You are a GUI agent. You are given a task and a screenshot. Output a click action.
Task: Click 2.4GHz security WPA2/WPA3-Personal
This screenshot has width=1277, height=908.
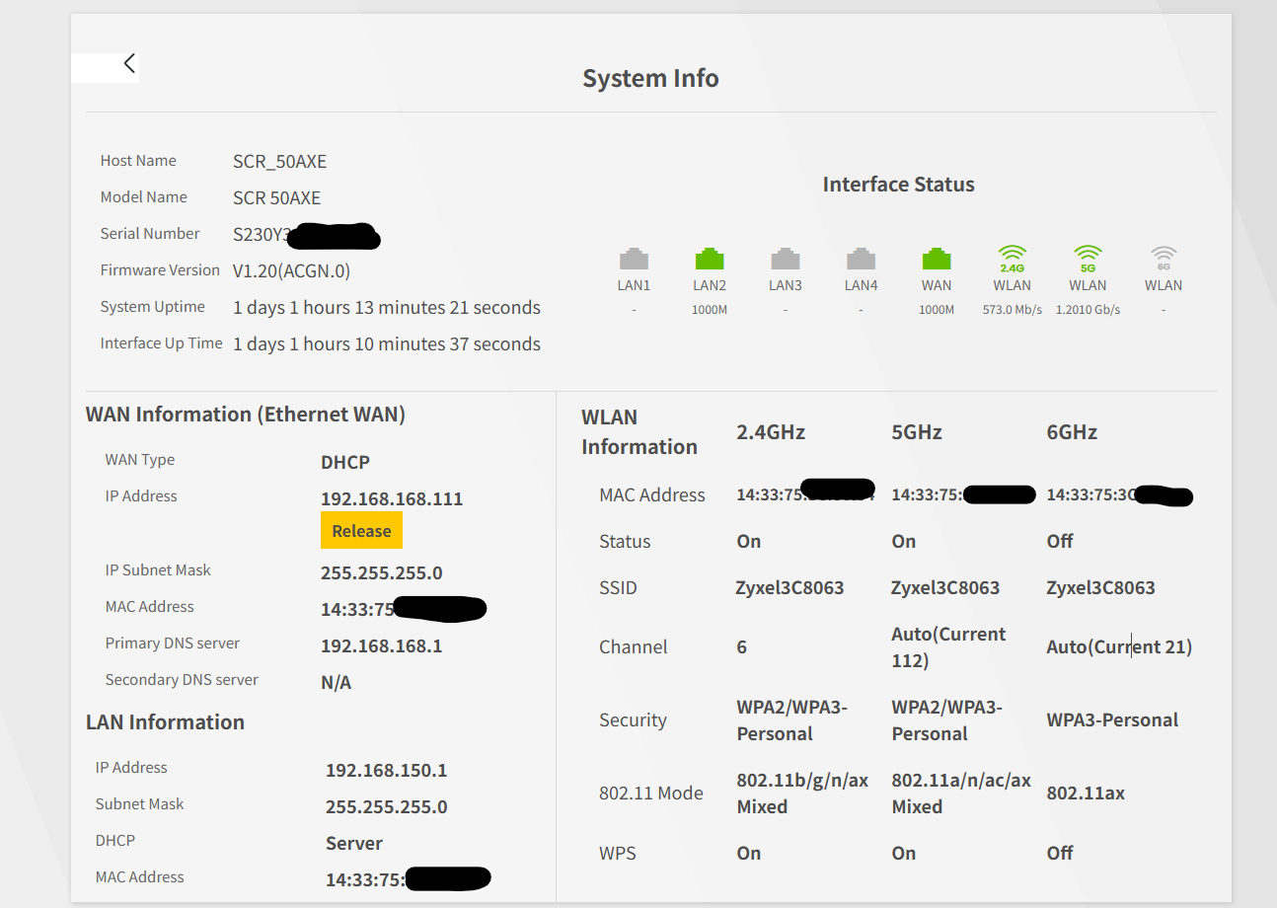coord(791,720)
